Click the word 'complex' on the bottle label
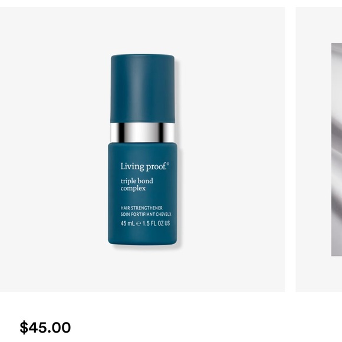The height and width of the screenshot is (342, 342). coord(133,189)
